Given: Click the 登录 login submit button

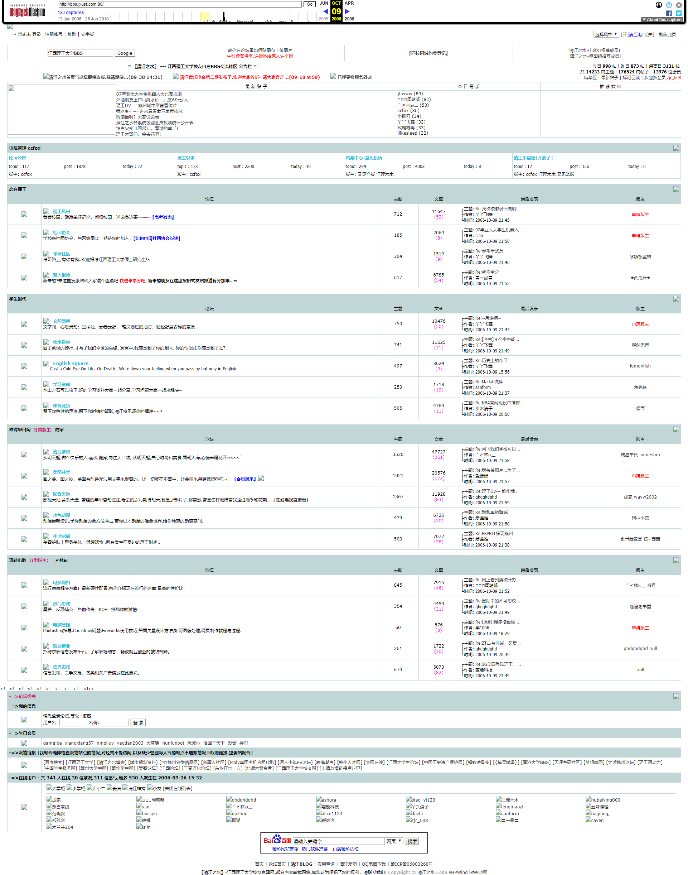Looking at the screenshot, I should click(x=138, y=722).
